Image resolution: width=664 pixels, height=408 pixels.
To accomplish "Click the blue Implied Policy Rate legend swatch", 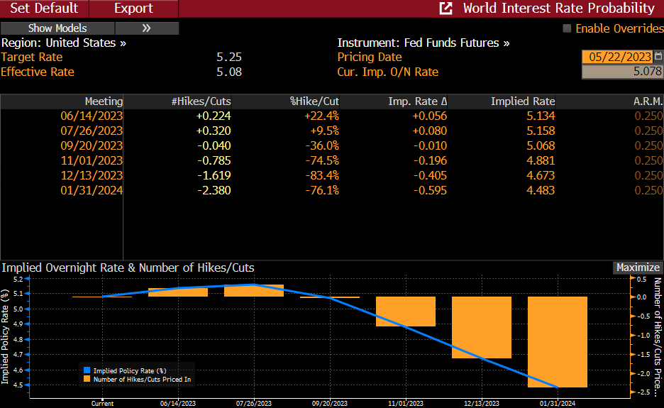I will 87,370.
